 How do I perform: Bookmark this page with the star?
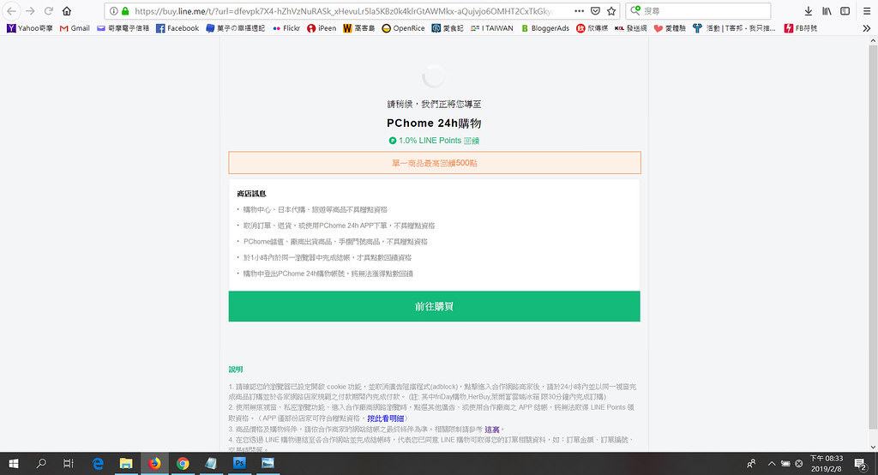[x=610, y=11]
